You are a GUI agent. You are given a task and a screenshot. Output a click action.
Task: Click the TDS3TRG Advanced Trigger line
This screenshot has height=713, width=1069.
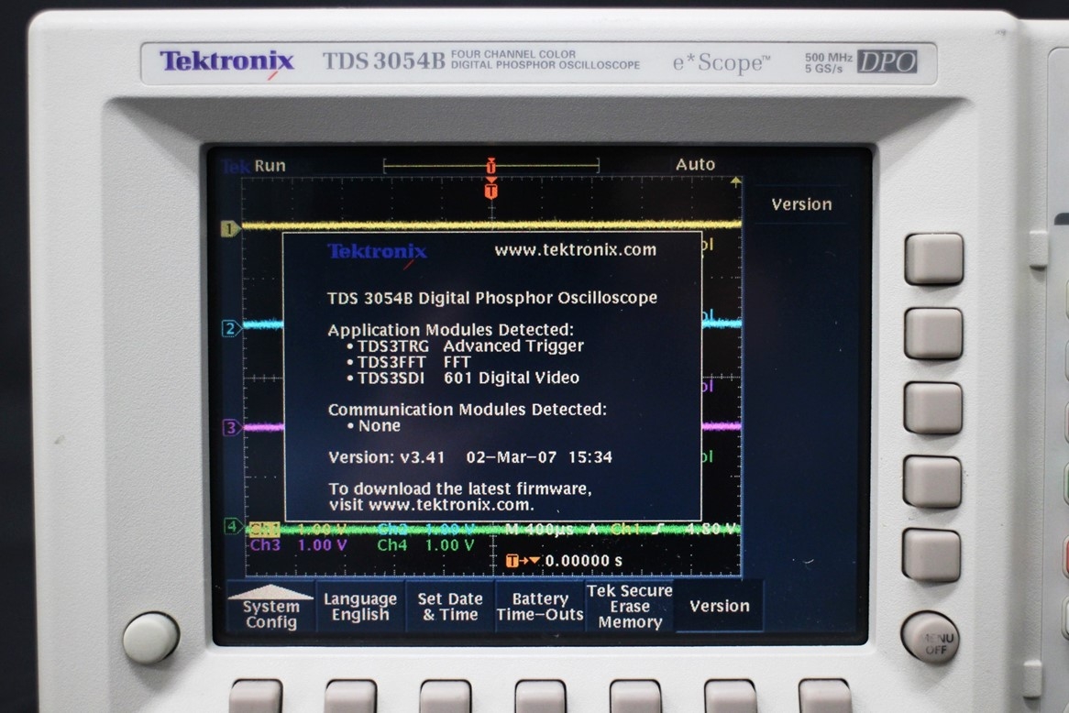[x=466, y=346]
